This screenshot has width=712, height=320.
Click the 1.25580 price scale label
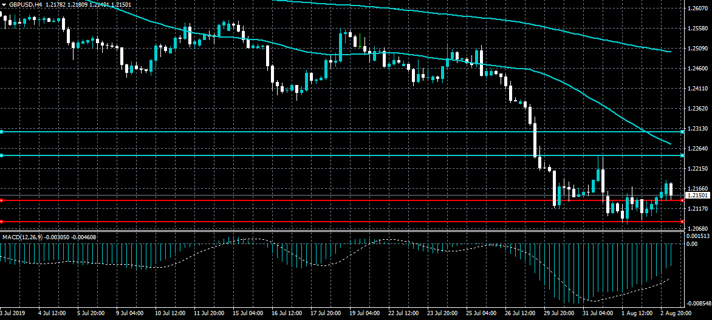[x=699, y=29]
